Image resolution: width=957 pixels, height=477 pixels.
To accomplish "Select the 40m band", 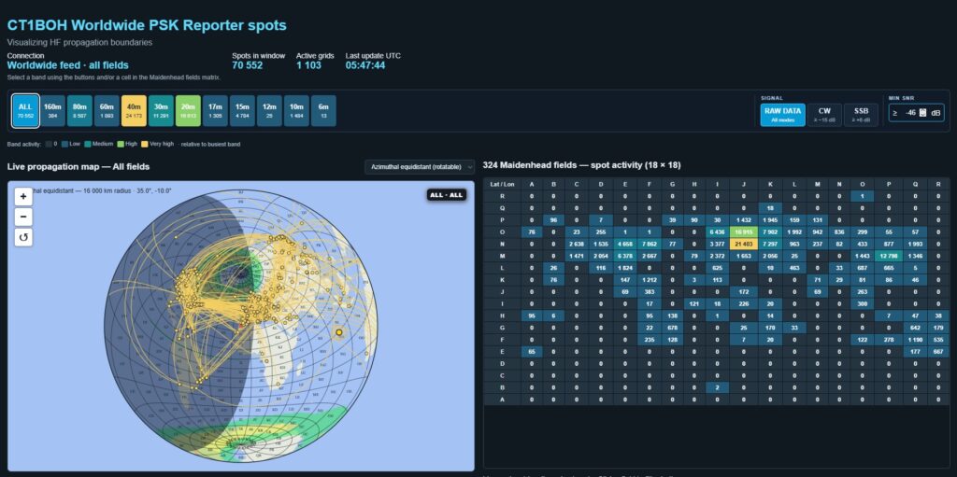I will point(134,110).
